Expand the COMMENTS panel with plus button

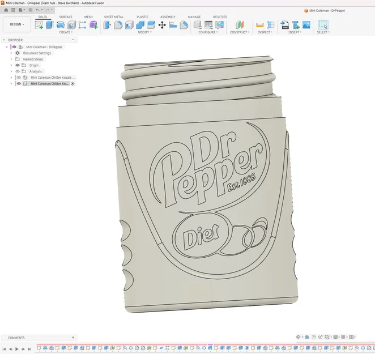(73, 338)
